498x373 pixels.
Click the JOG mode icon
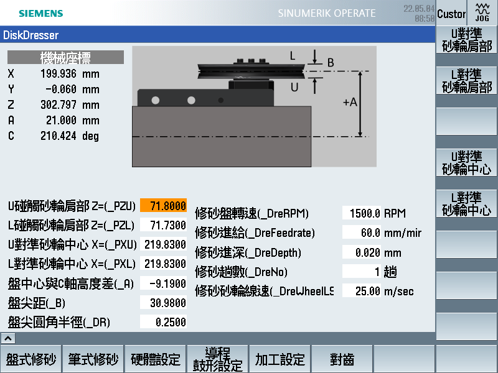(482, 12)
